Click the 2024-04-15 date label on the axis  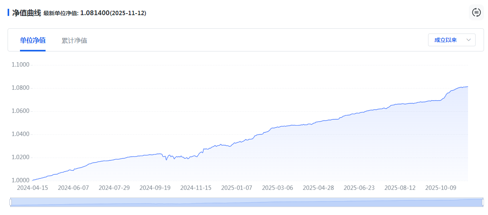33,187
